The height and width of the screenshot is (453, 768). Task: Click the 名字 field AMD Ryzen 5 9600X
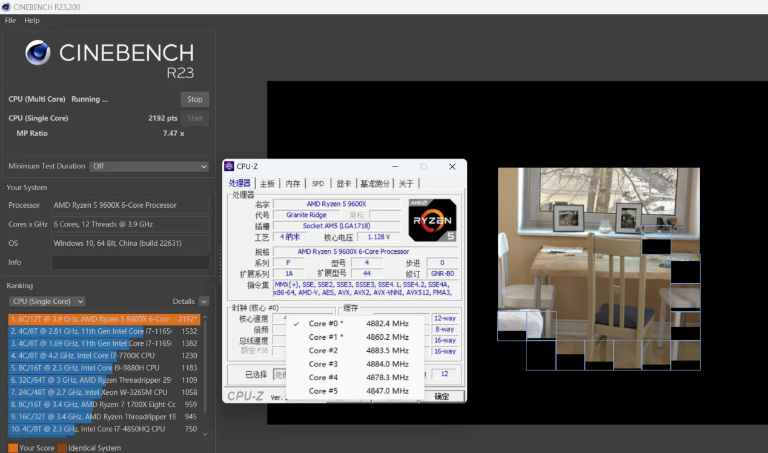337,204
